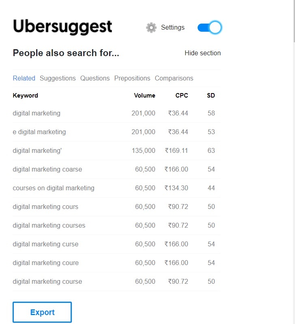Open 'digital marketing curse' keyword
The width and height of the screenshot is (295, 324).
click(x=45, y=244)
